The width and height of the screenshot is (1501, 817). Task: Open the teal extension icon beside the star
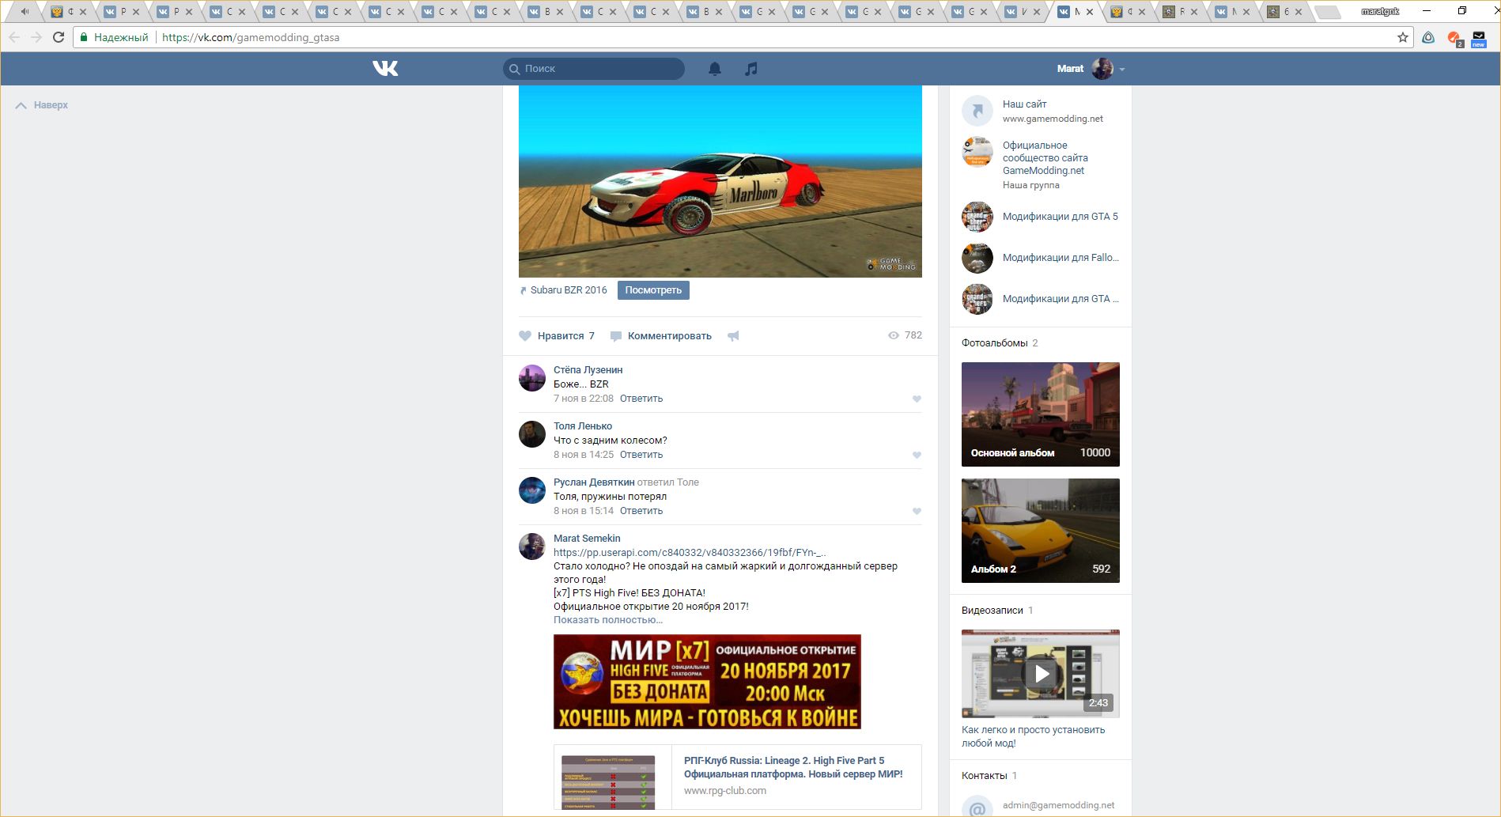coord(1428,37)
